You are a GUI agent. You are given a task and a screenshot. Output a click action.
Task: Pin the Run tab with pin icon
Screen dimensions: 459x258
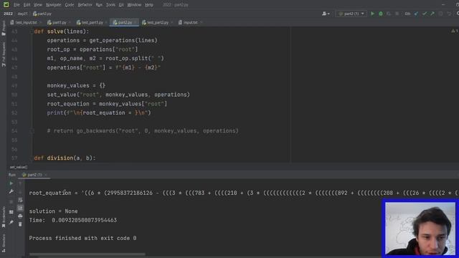[11, 222]
